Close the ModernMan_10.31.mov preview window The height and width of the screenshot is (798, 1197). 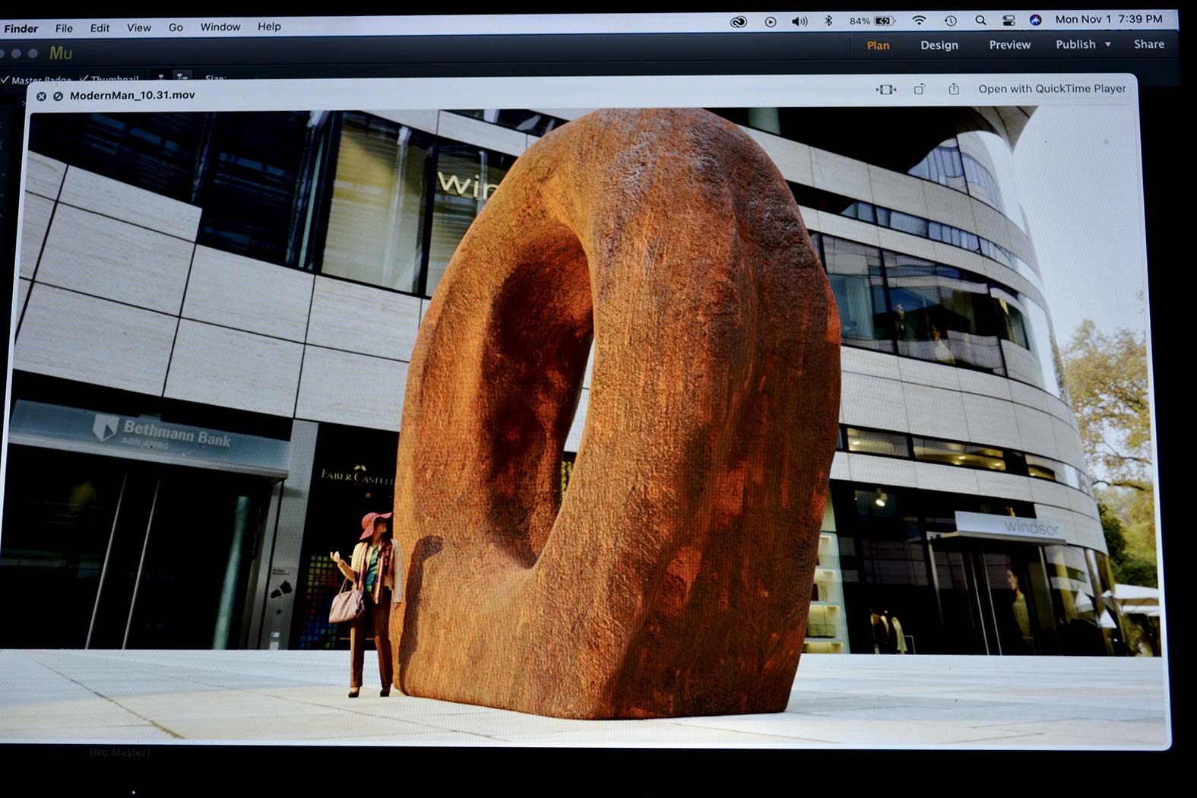pyautogui.click(x=41, y=97)
